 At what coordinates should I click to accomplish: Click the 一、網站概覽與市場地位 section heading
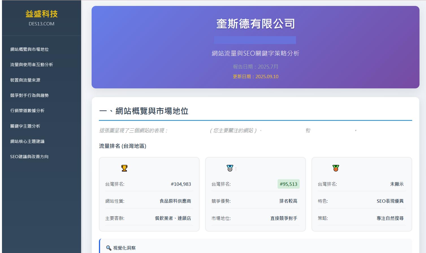[x=144, y=111]
